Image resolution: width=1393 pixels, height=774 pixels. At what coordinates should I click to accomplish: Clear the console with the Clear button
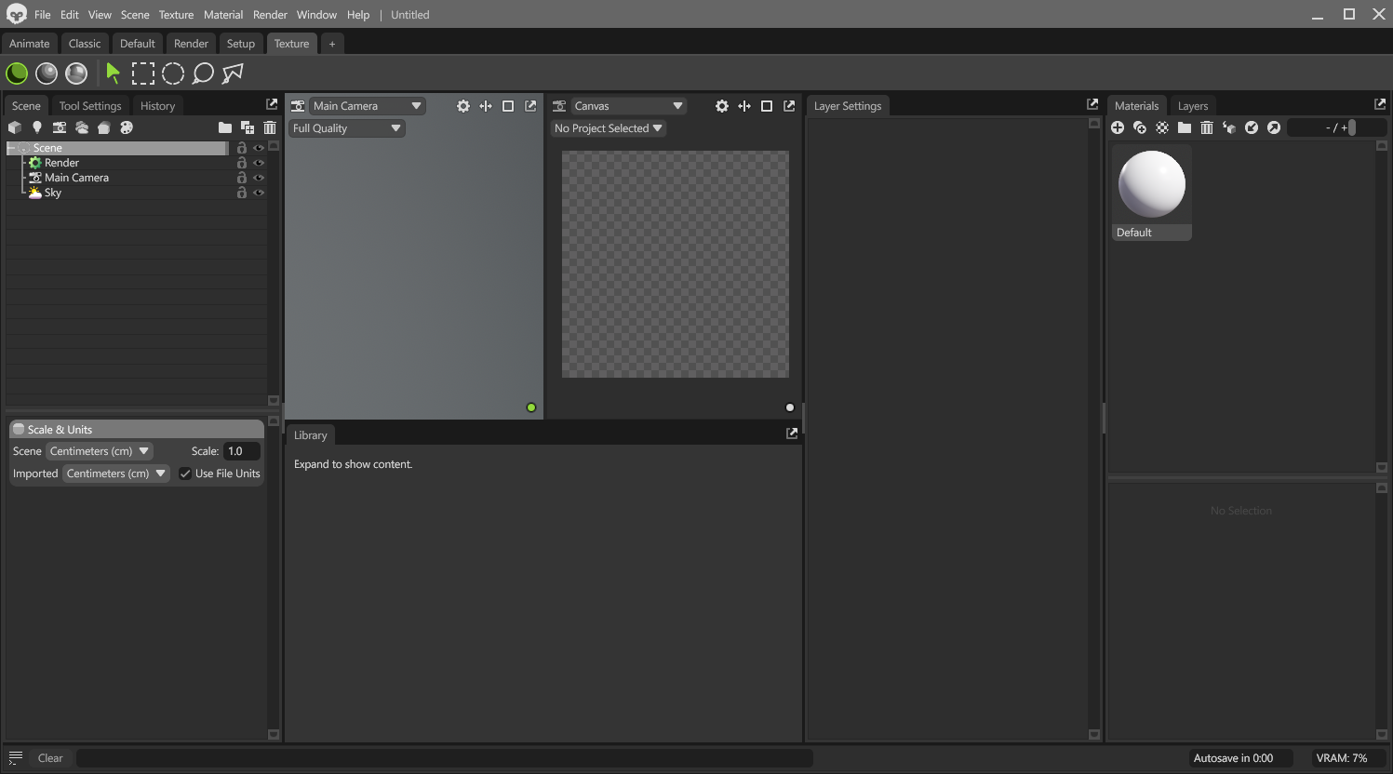point(49,757)
